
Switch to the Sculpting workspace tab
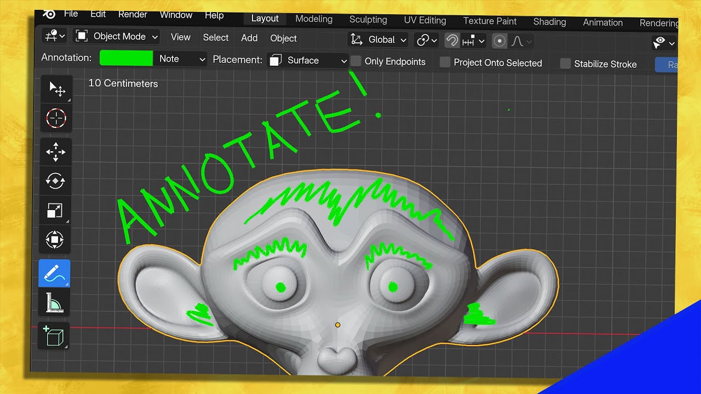(x=368, y=20)
